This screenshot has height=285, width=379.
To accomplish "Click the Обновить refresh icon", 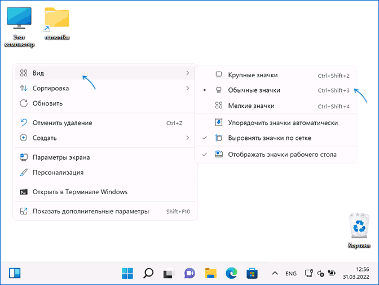I will (x=24, y=103).
